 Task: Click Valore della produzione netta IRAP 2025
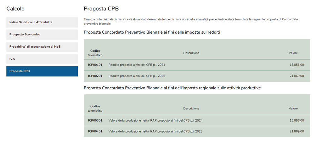(x=155, y=131)
